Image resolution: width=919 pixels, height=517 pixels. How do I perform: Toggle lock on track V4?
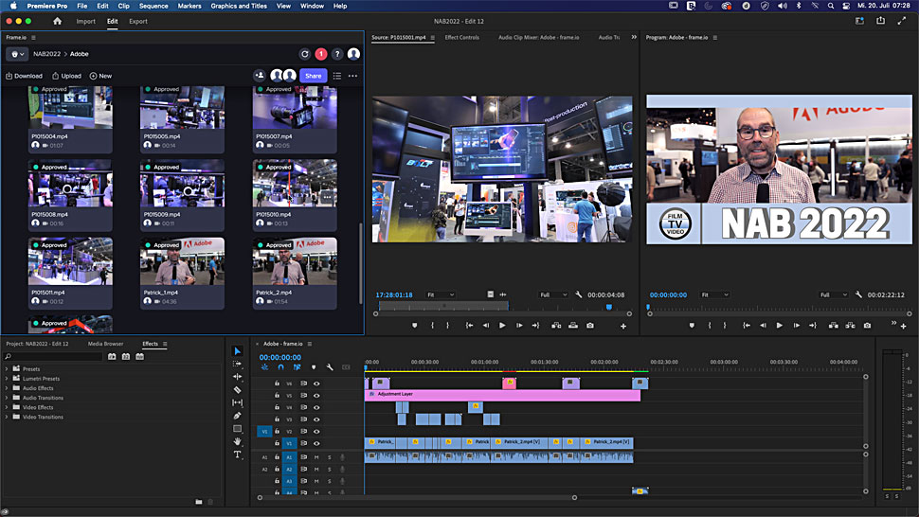coord(278,407)
